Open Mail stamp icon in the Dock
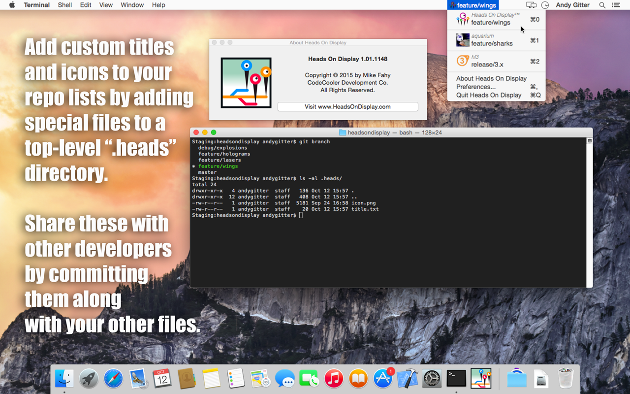 tap(138, 379)
